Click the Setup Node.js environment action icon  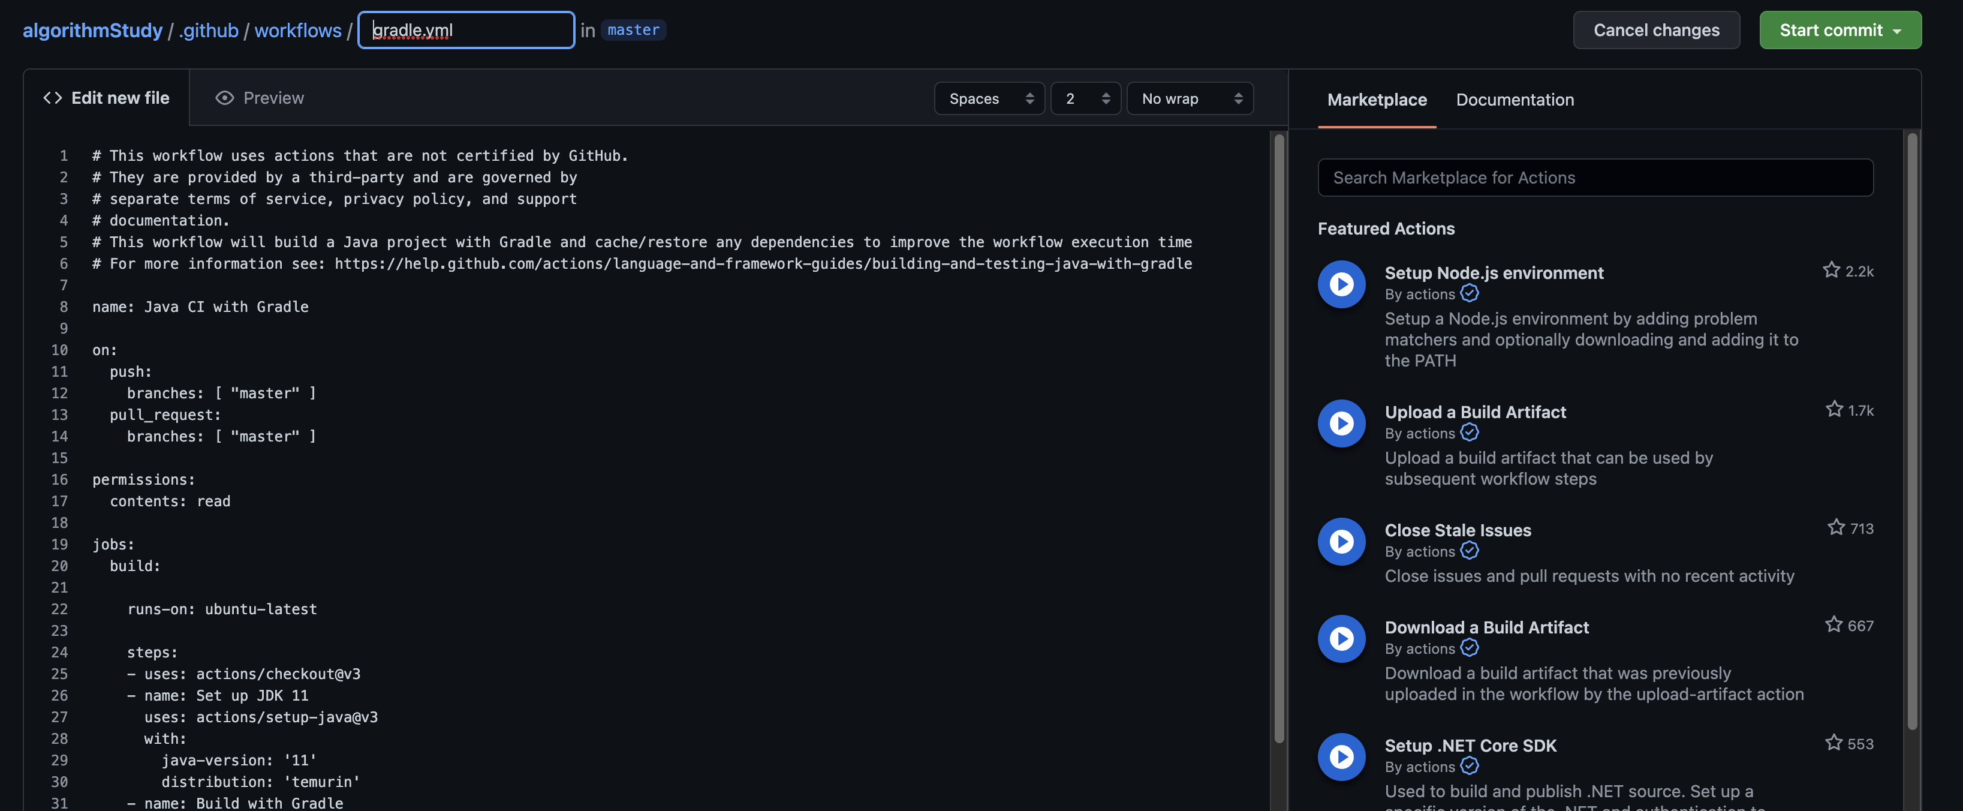(x=1341, y=284)
